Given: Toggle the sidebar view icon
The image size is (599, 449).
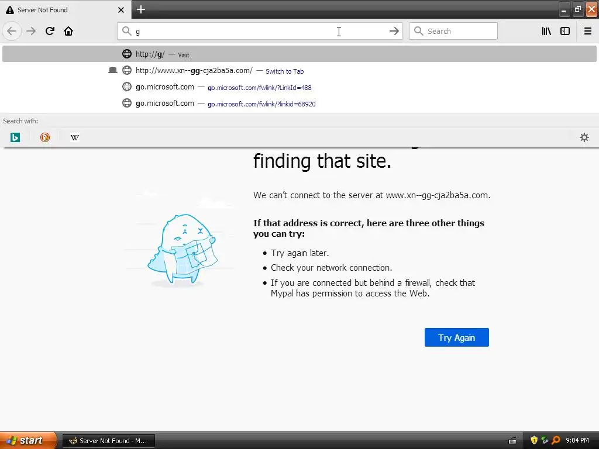Looking at the screenshot, I should [x=565, y=31].
